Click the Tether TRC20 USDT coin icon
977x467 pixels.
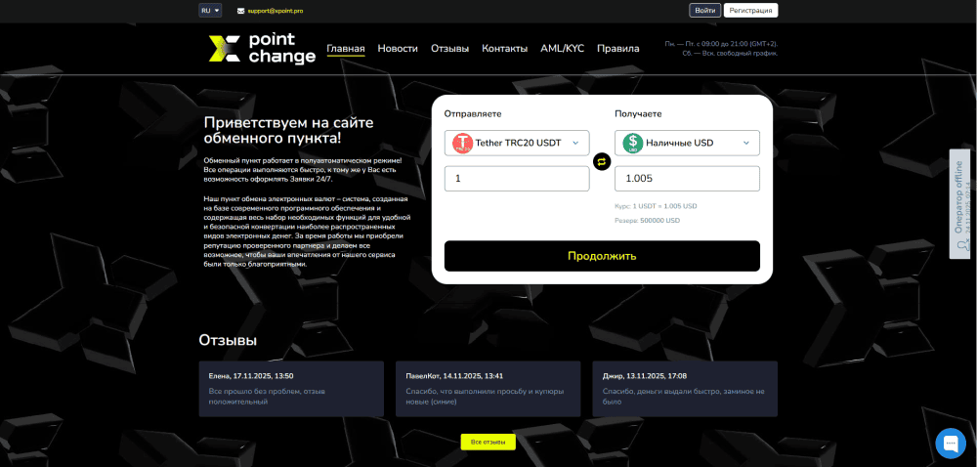click(x=462, y=143)
